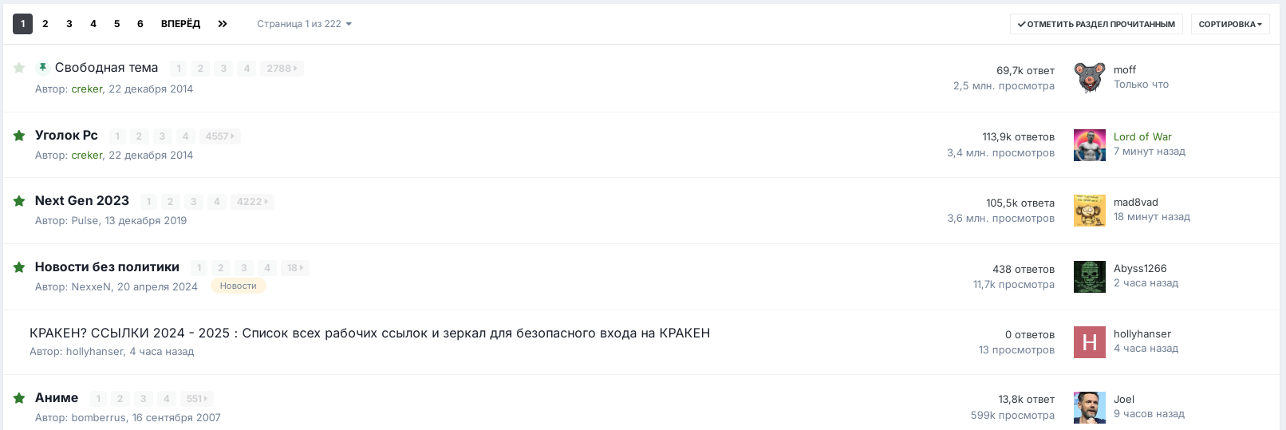Open hollyhanser's letter H avatar
1286x430 pixels.
coord(1089,342)
